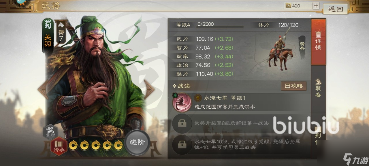Open the 详情 details tab

coord(318,41)
